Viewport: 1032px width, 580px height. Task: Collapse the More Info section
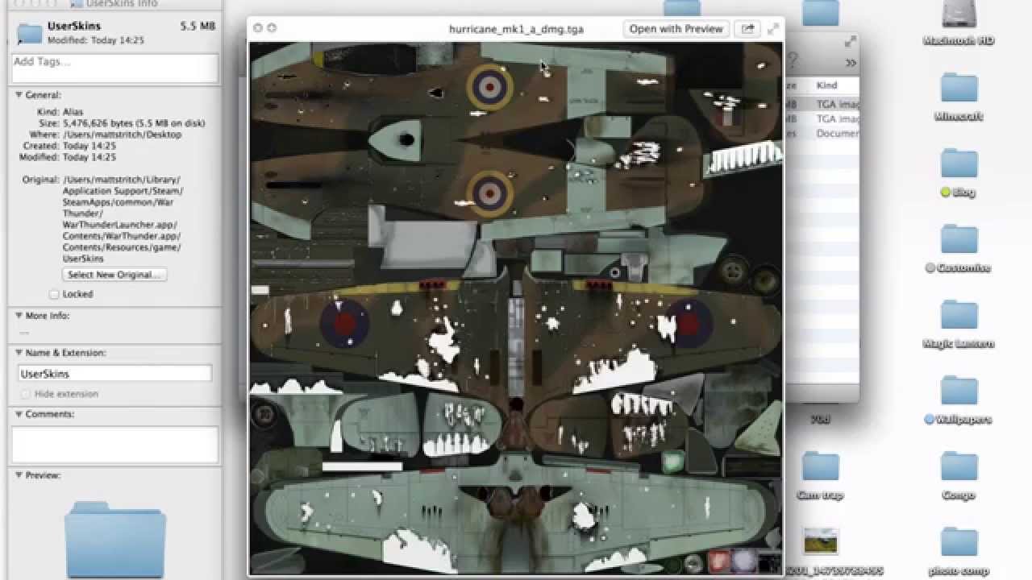click(x=19, y=316)
